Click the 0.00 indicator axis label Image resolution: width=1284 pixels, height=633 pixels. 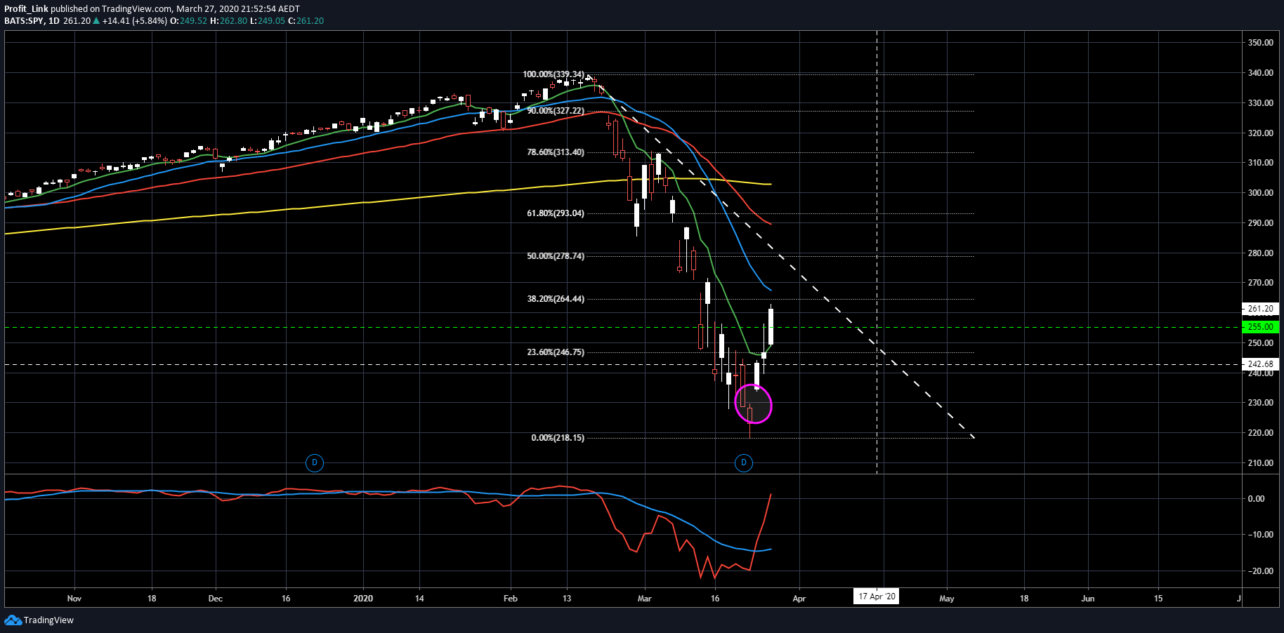click(1256, 499)
